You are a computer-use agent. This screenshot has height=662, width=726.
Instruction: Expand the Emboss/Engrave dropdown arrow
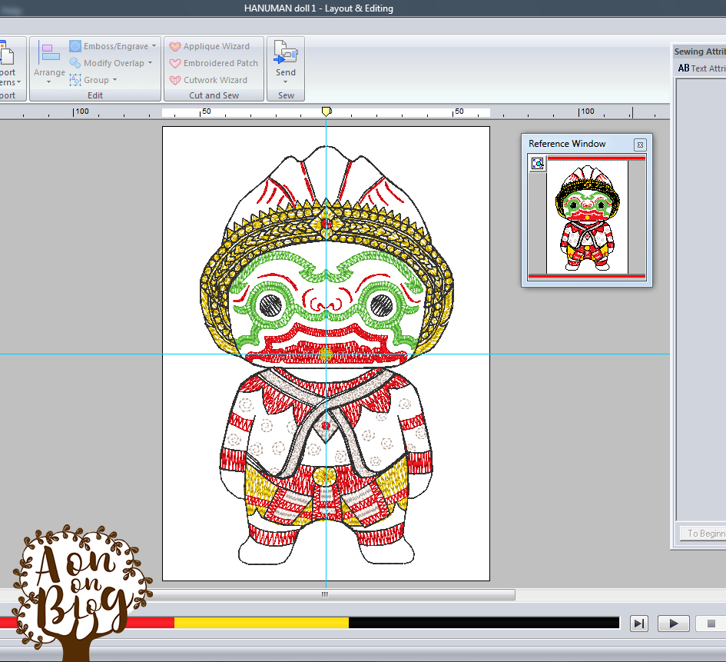click(154, 46)
